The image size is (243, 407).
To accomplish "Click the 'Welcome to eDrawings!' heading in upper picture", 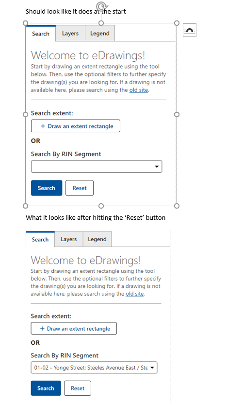I will pos(88,55).
